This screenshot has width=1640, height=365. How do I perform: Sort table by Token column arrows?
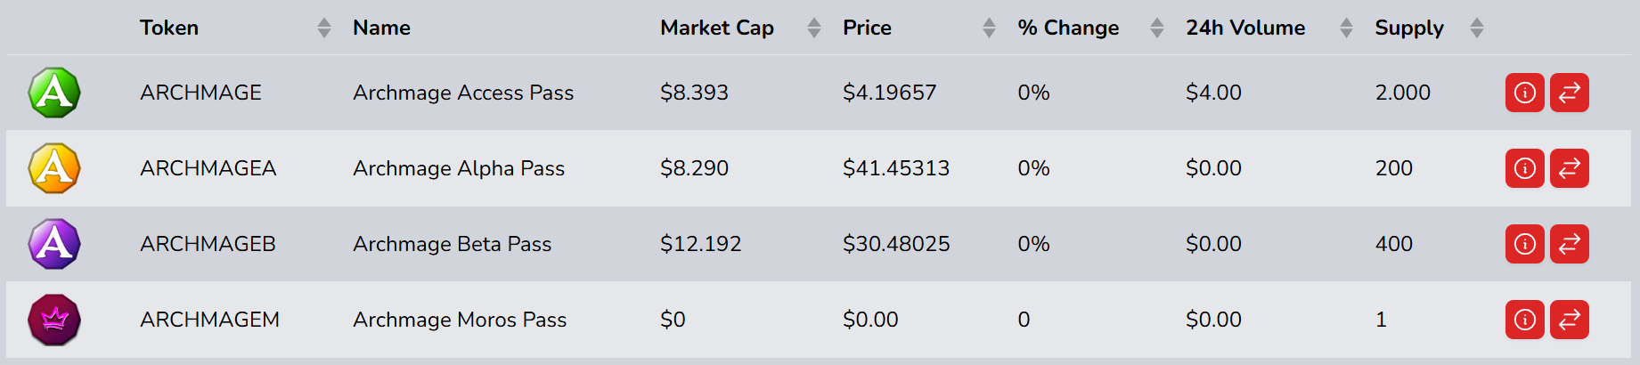pos(324,28)
